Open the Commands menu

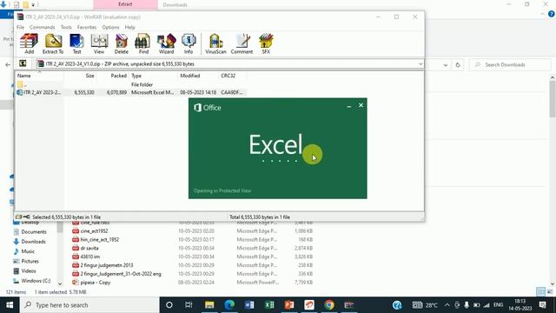[x=43, y=27]
